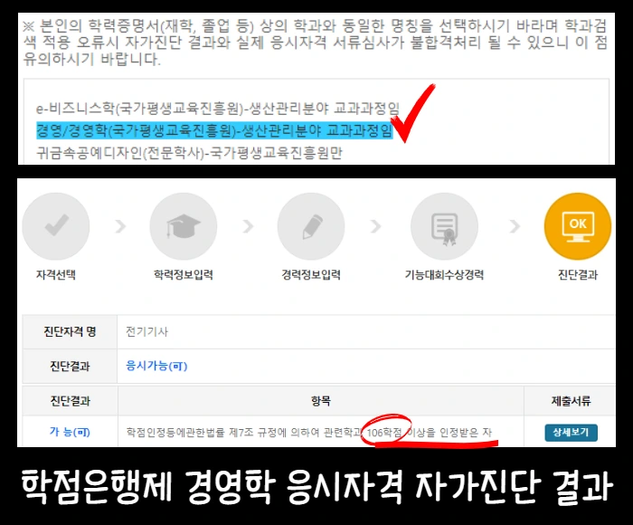Select highlighted 경영/경영학(국가평생교육진흥원) entry
633x525 pixels.
coord(214,130)
